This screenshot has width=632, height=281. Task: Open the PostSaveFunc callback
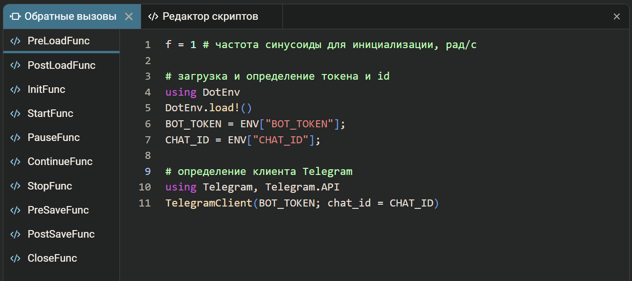[61, 234]
